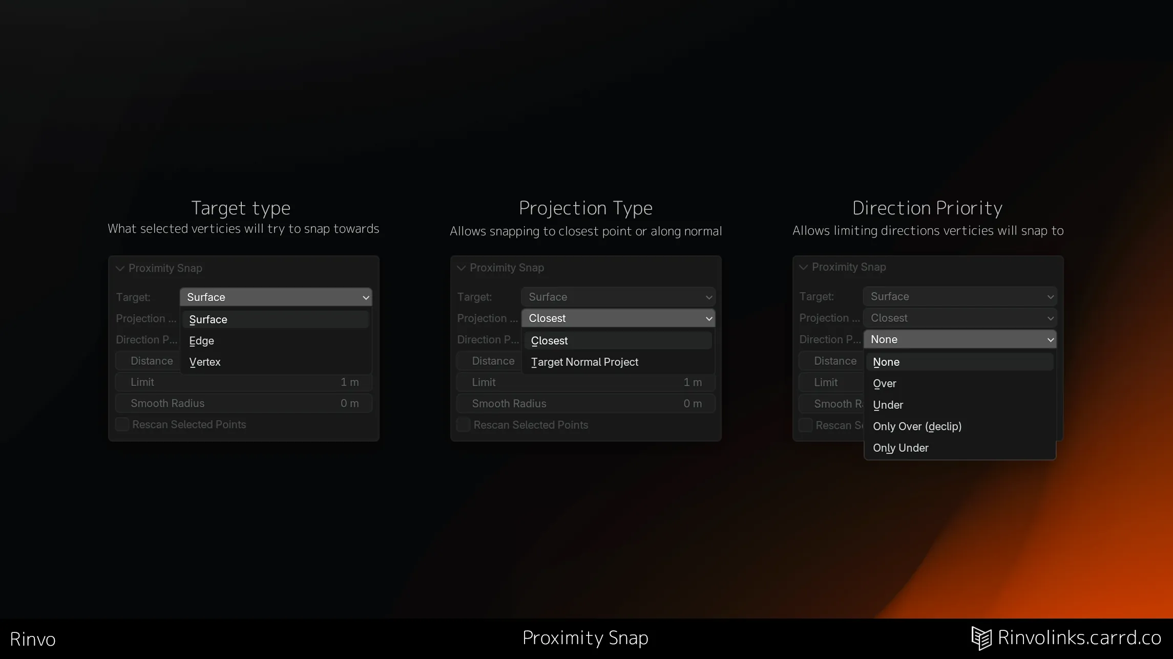Screen dimensions: 1173x659
Task: Select Closest option in projection list
Action: click(618, 341)
